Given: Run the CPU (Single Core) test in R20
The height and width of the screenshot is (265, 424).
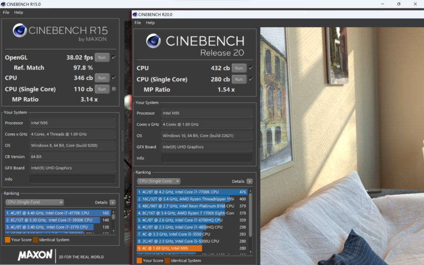Looking at the screenshot, I should (239, 80).
